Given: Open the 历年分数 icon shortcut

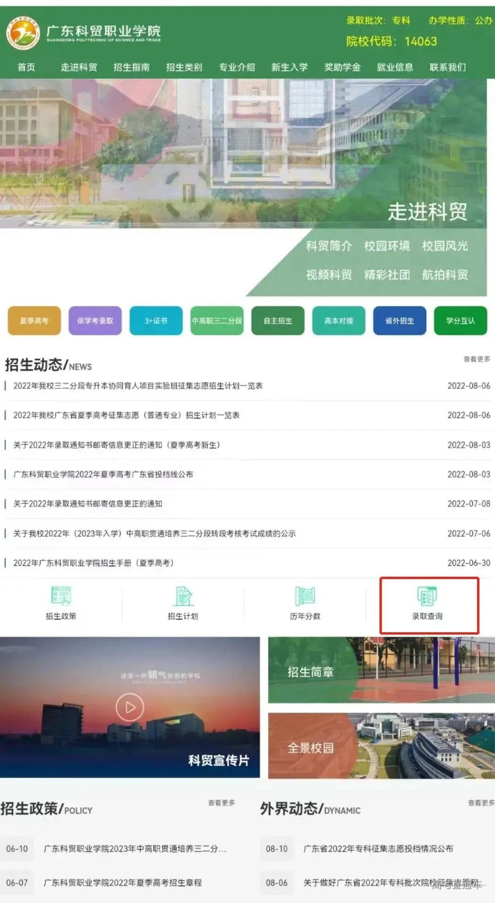Looking at the screenshot, I should (x=305, y=603).
